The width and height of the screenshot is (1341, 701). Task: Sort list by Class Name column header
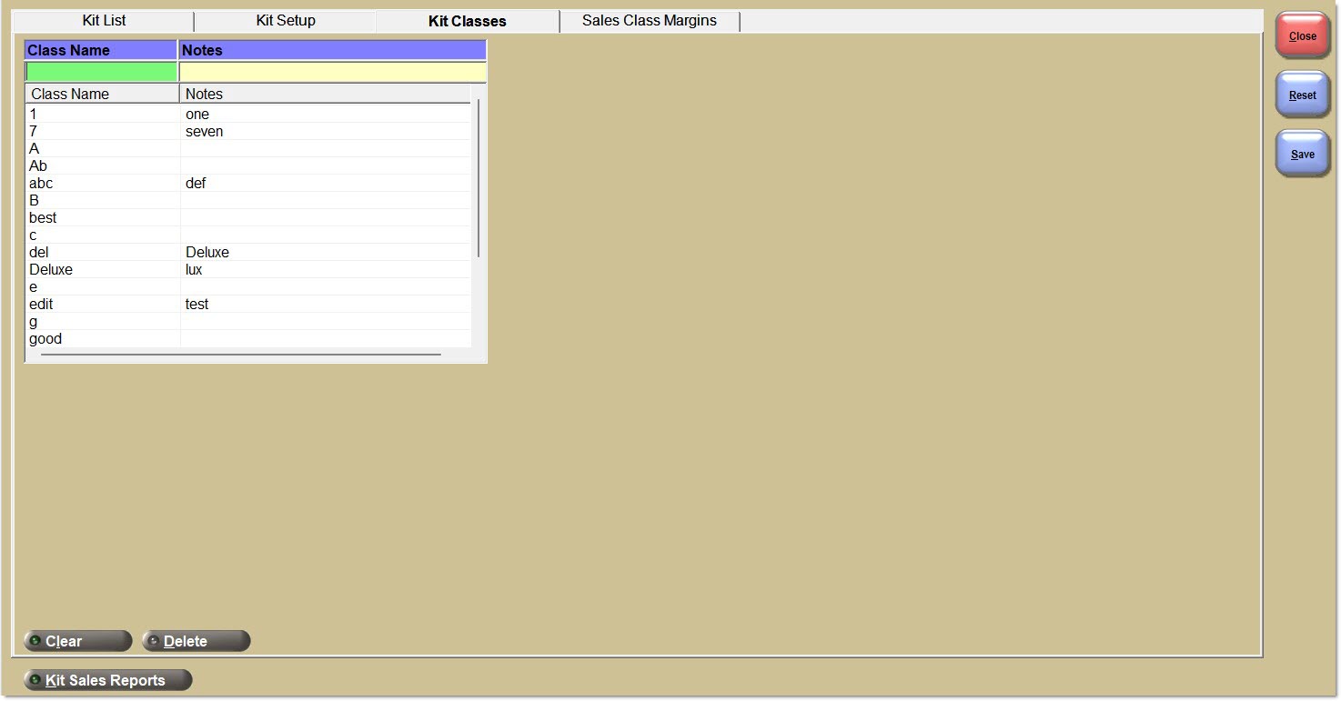coord(102,94)
